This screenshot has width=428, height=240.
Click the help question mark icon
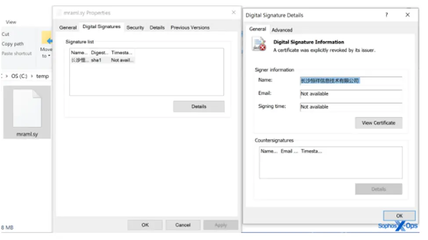tap(386, 15)
